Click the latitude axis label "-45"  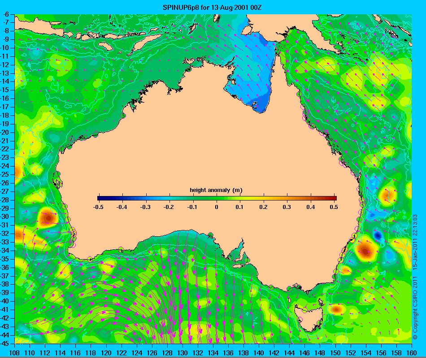[4, 343]
